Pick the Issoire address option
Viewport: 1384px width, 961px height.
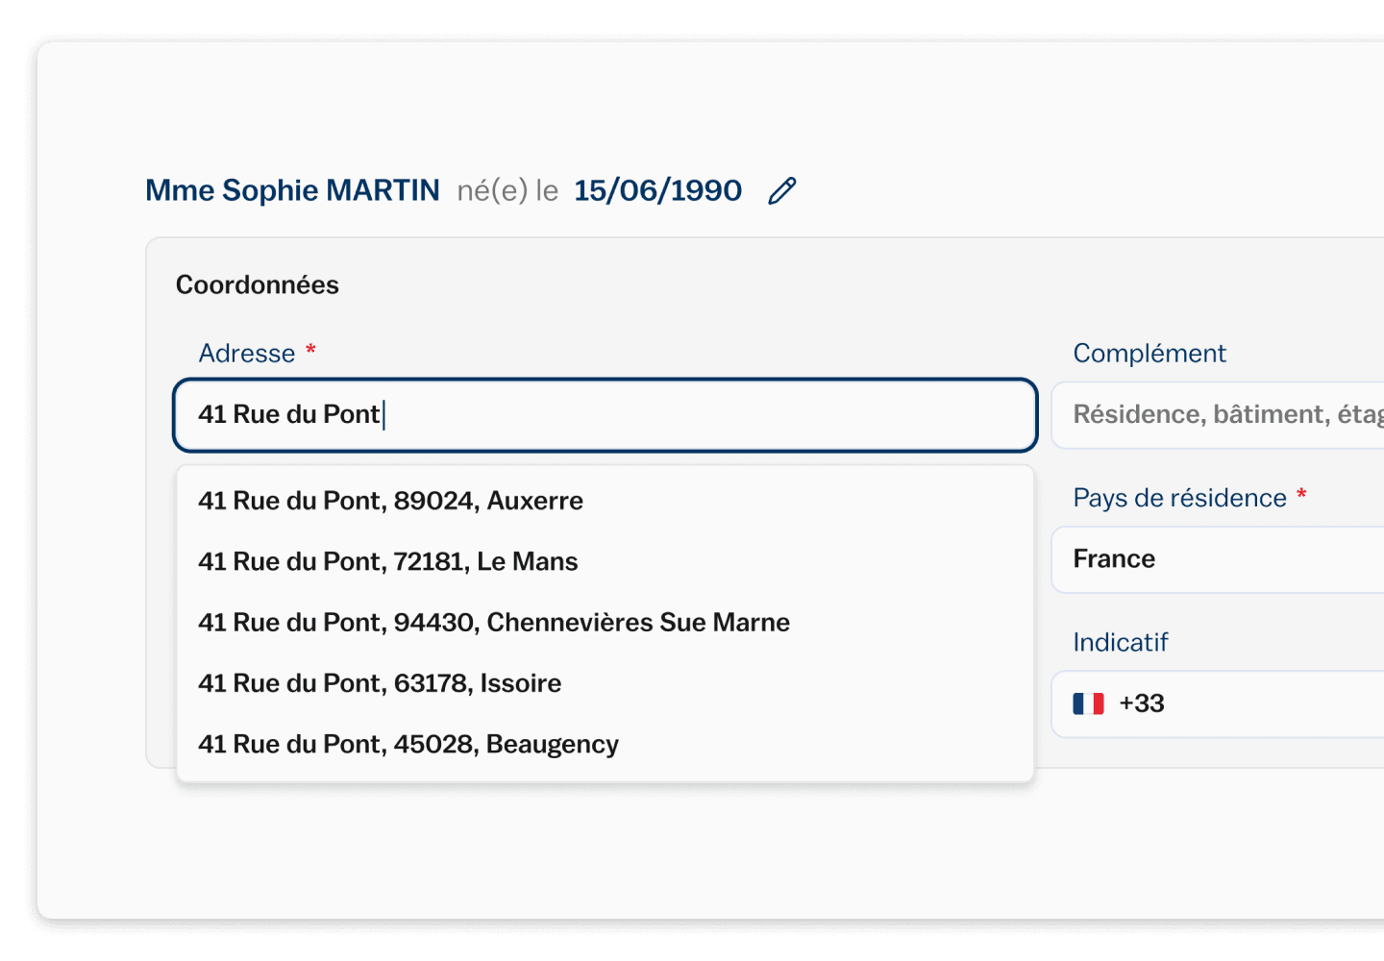pos(380,683)
